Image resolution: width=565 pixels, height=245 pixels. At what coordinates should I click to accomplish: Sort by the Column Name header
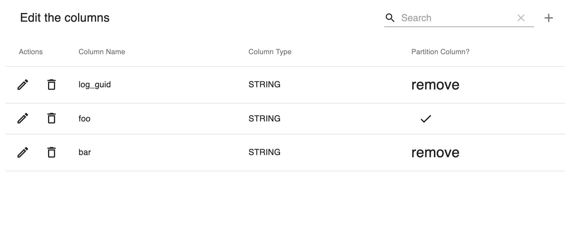[x=102, y=52]
